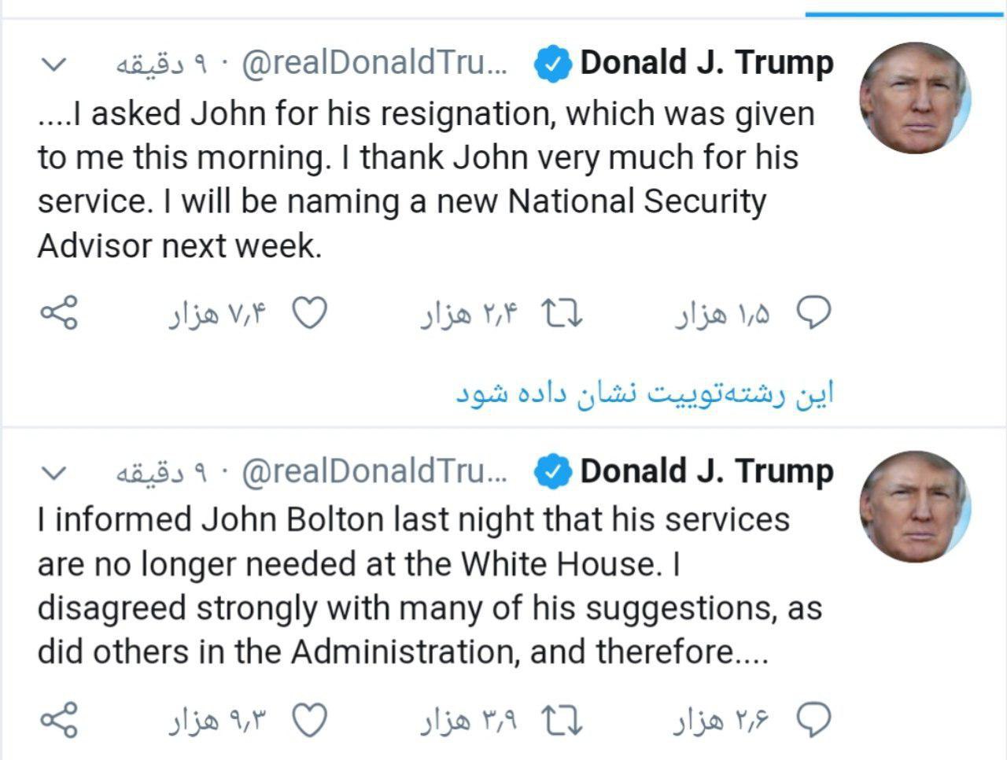Image resolution: width=1007 pixels, height=760 pixels.
Task: Click the Persian 'show this thread' link
Action: [644, 393]
